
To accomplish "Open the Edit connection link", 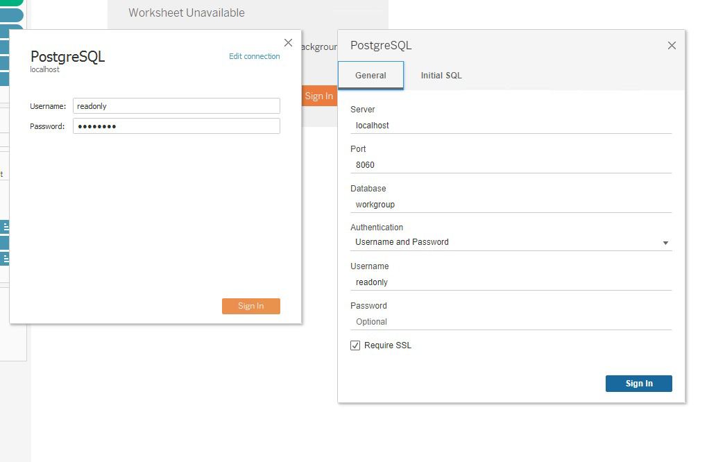I will click(x=255, y=56).
